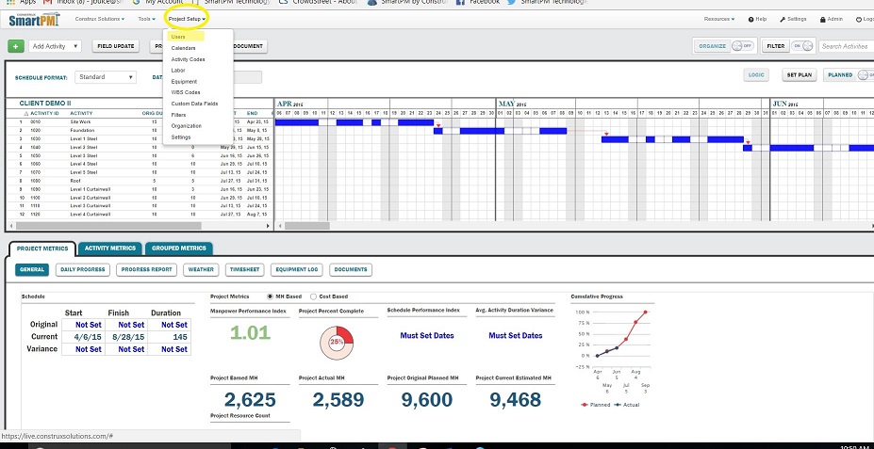Click the Field Update button
The width and height of the screenshot is (874, 449).
coord(115,46)
